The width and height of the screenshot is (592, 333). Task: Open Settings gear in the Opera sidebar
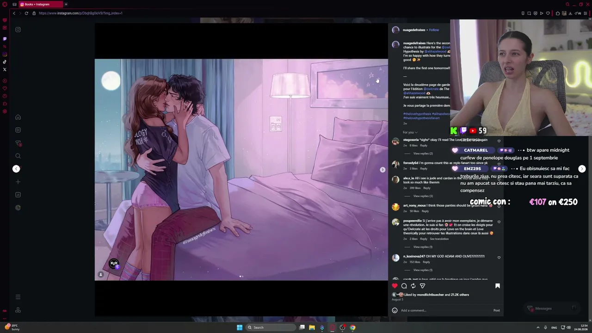point(5,111)
